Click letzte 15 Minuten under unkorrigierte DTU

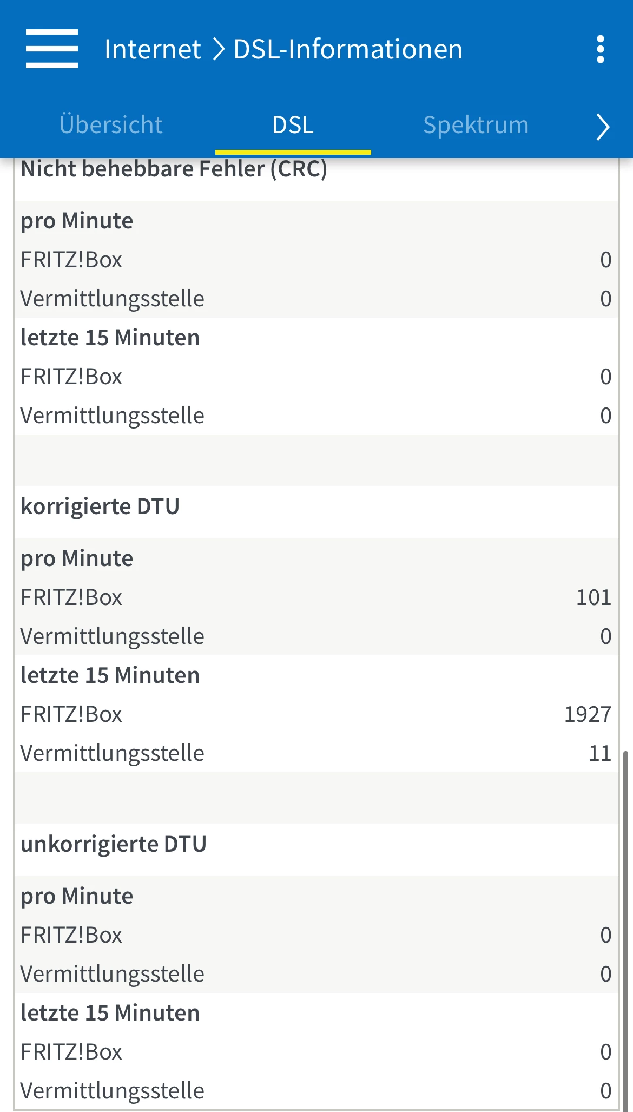pos(110,1013)
